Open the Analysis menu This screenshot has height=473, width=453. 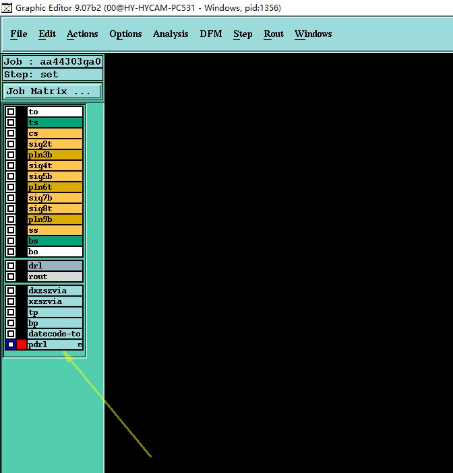tap(171, 34)
